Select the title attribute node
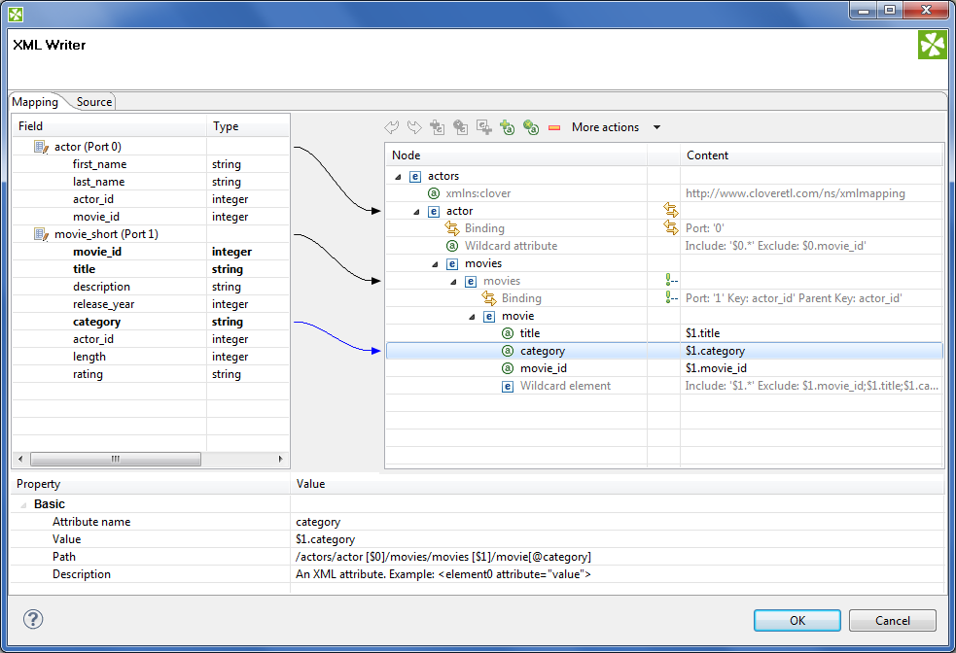Viewport: 956px width, 653px height. 530,333
